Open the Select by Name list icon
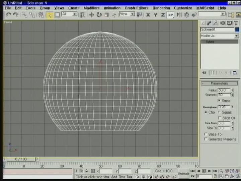 point(83,15)
